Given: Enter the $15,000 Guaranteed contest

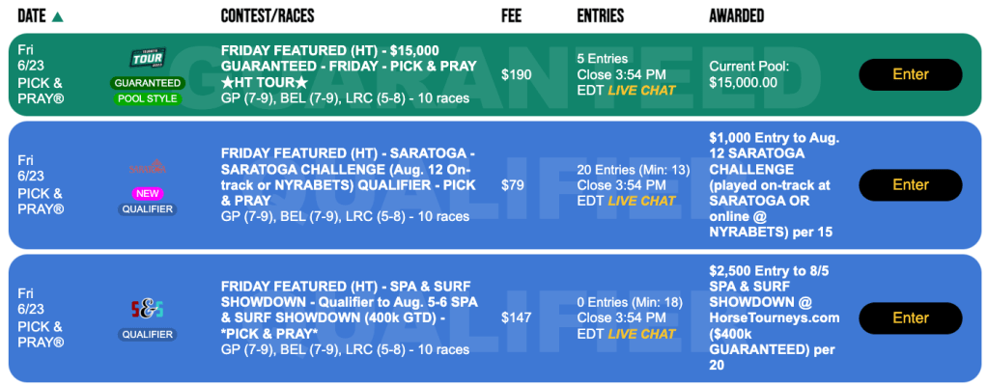Looking at the screenshot, I should 910,74.
